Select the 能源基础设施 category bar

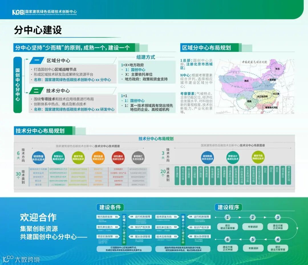click(x=236, y=175)
